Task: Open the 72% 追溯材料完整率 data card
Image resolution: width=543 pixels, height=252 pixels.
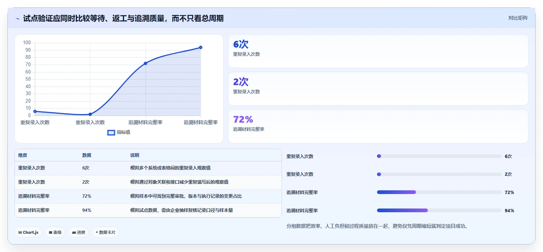Action: [x=378, y=126]
